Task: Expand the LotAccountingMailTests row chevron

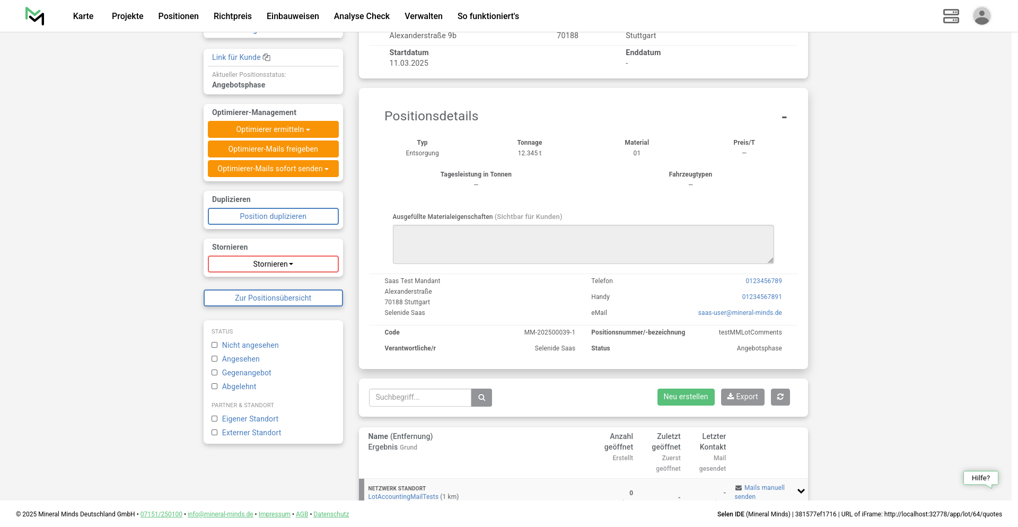Action: tap(801, 491)
